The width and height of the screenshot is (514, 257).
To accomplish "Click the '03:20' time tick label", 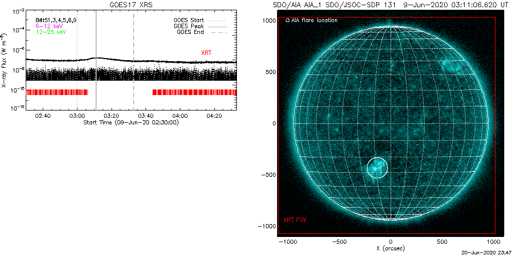I will pos(112,116).
